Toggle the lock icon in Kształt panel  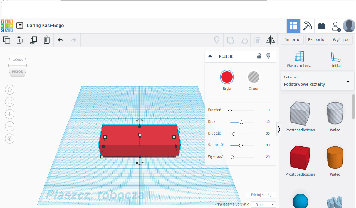point(259,56)
